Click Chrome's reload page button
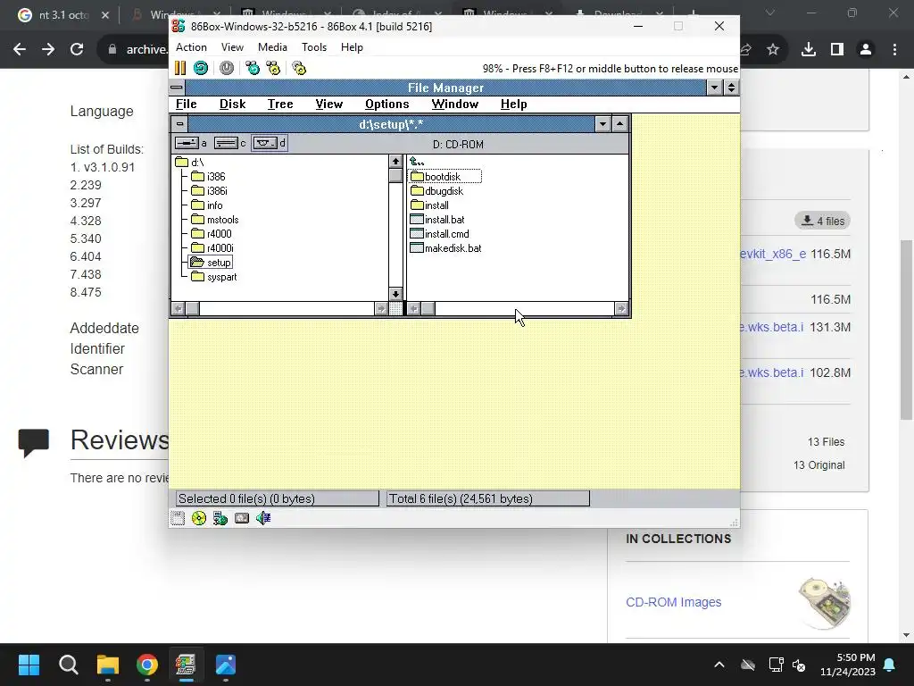The image size is (914, 686). 77,50
